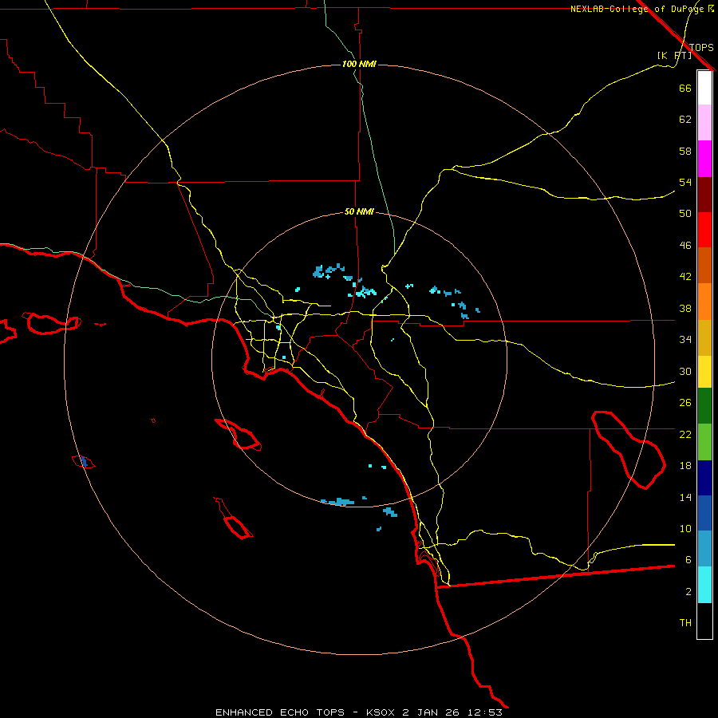Click legend value "30"
The height and width of the screenshot is (718, 718).
685,371
